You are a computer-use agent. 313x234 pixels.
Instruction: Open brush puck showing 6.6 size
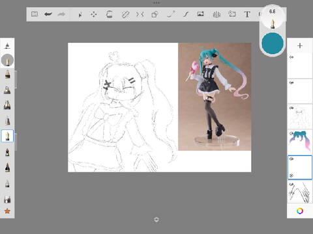coord(273,18)
